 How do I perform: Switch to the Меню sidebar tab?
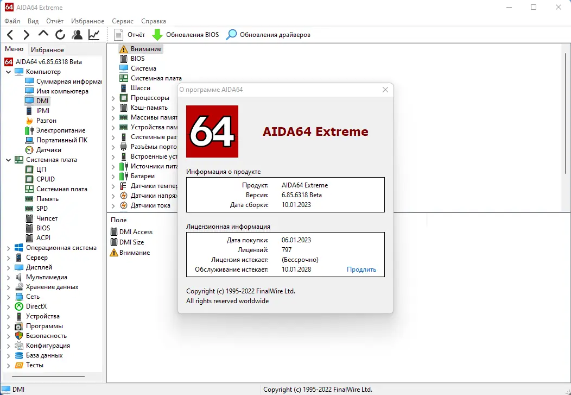point(14,49)
